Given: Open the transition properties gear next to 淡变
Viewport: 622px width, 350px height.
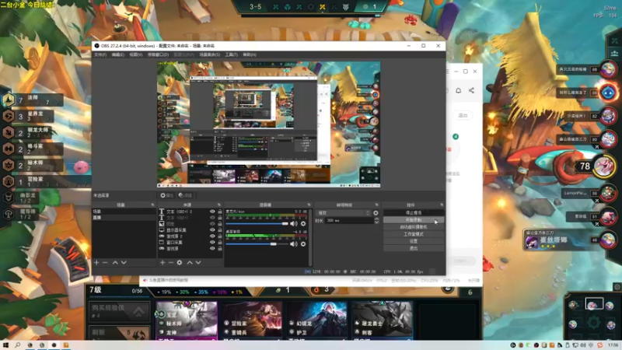Looking at the screenshot, I should [x=376, y=213].
